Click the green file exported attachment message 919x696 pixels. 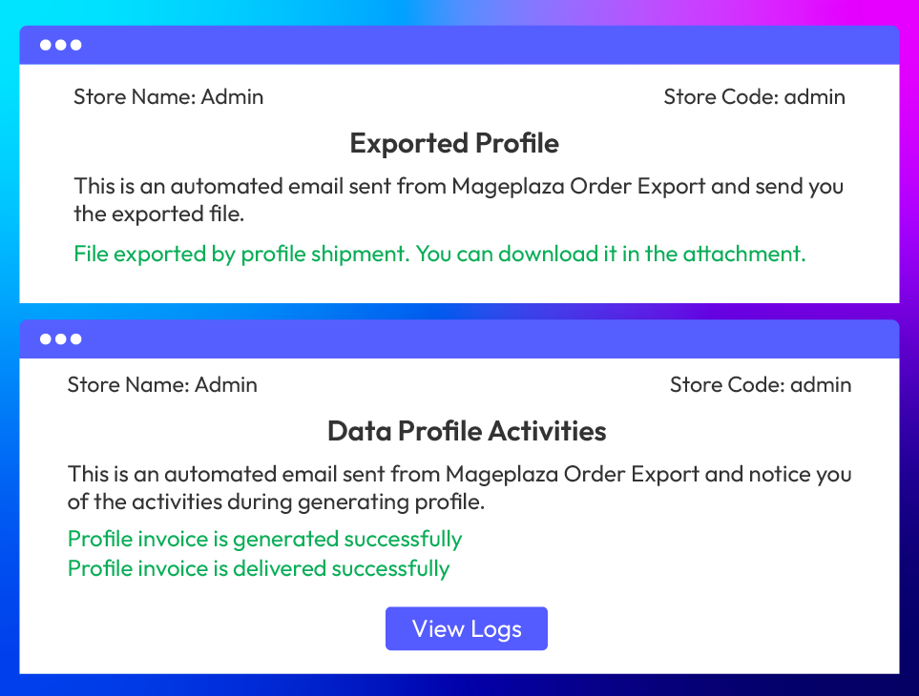440,254
